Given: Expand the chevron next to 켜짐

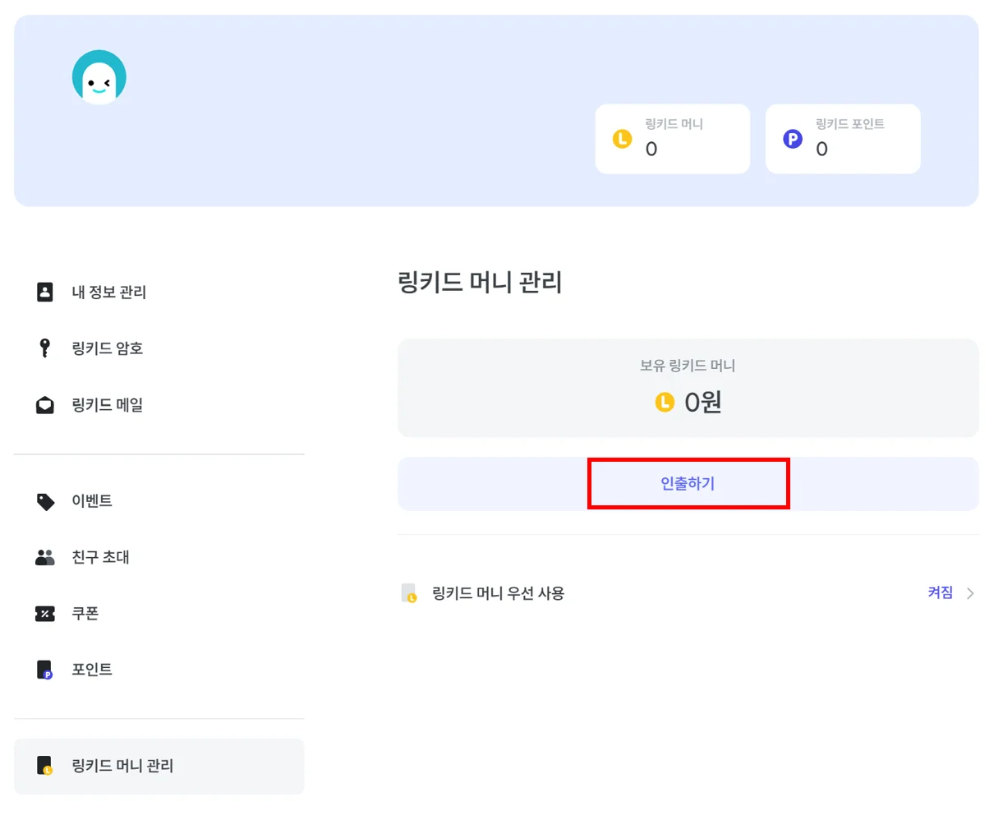Looking at the screenshot, I should (970, 593).
